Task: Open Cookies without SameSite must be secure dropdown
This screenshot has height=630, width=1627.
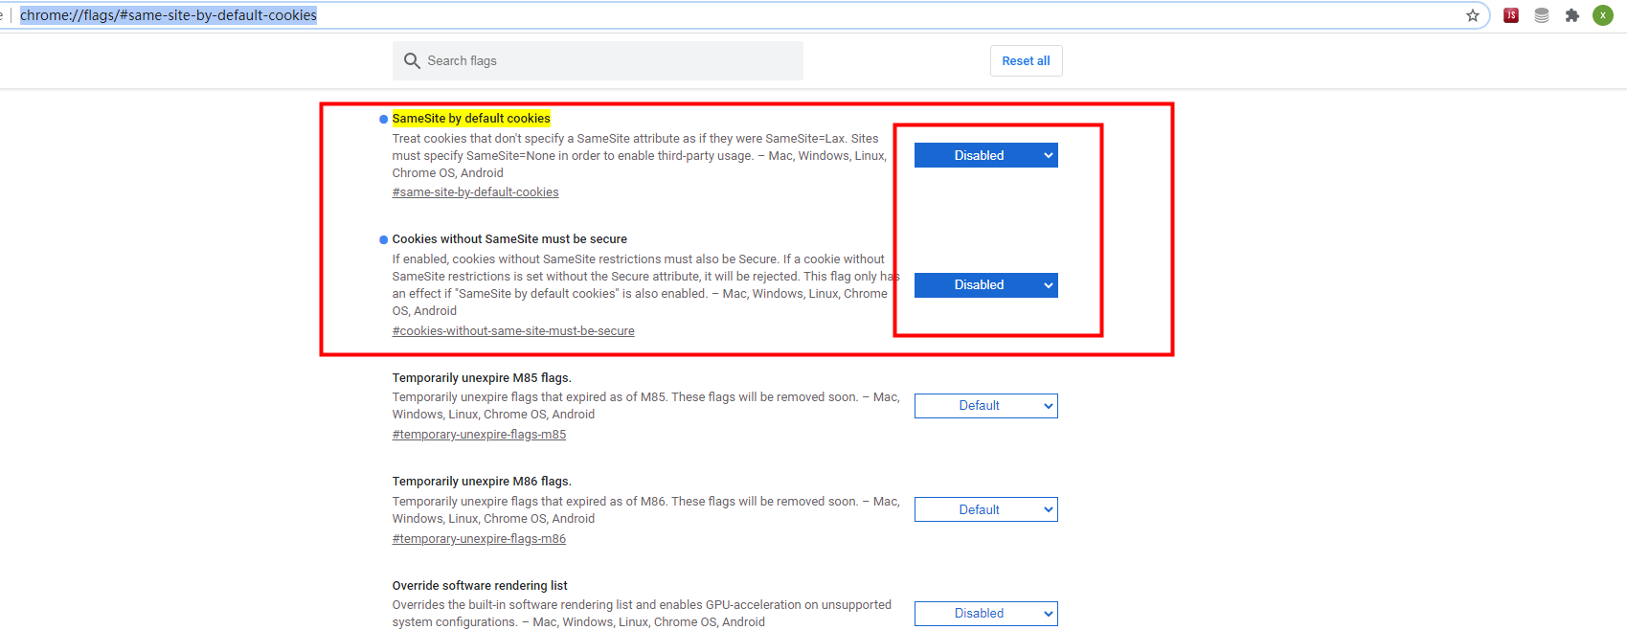Action: click(986, 285)
